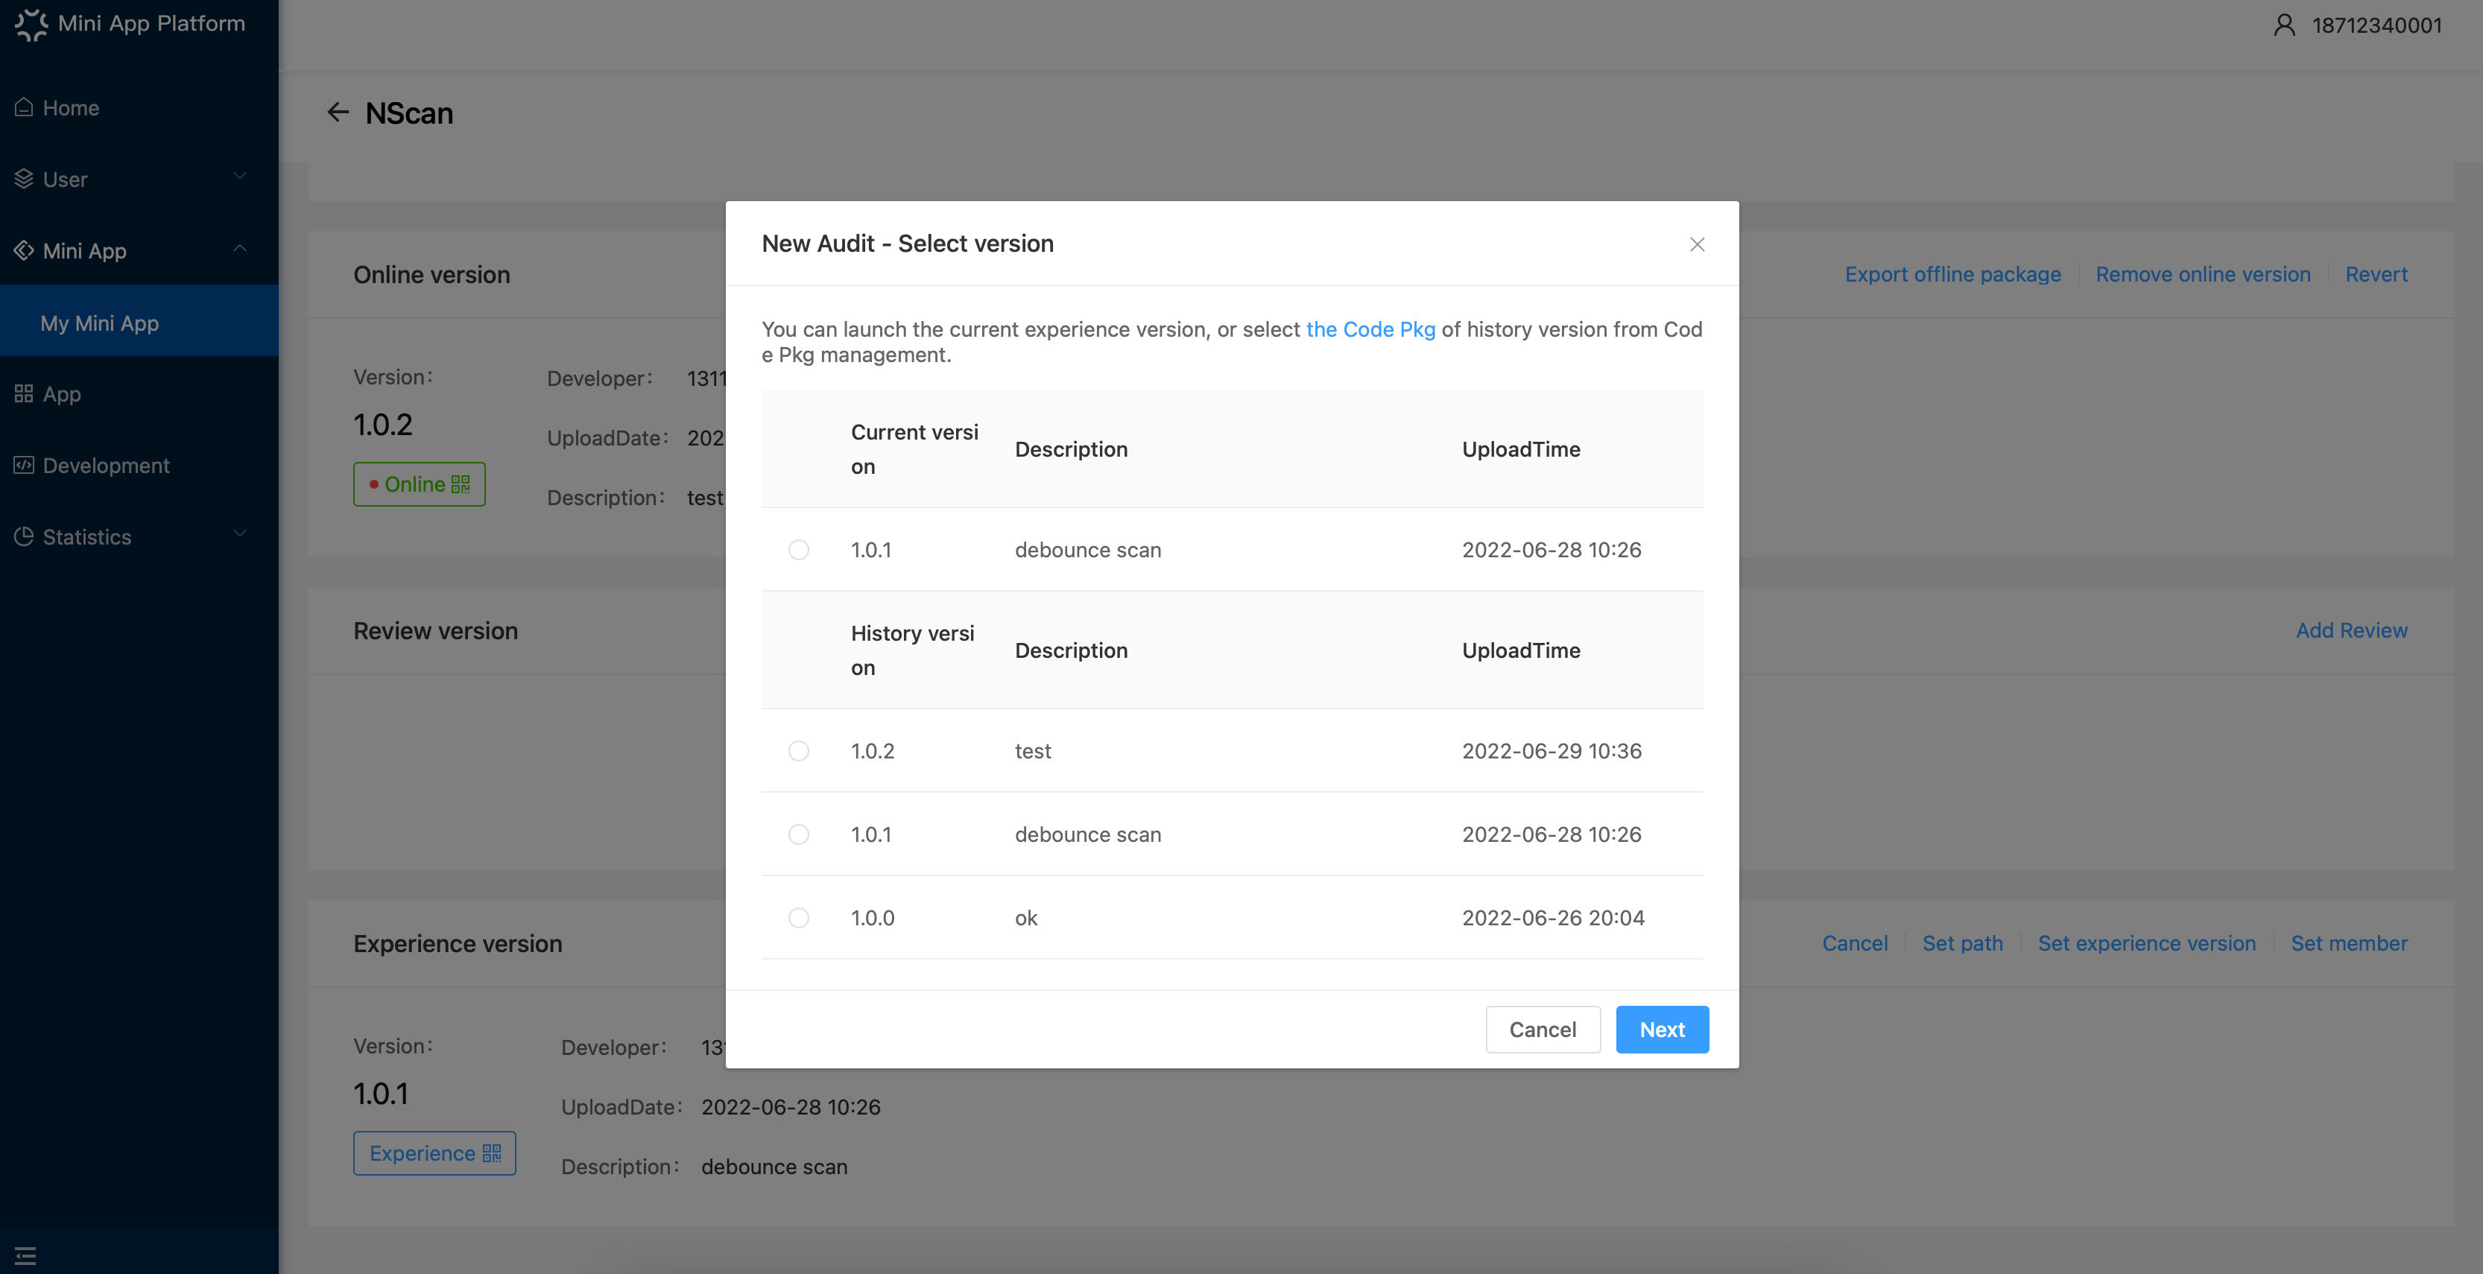Select history version 1.0.1 radio button
The width and height of the screenshot is (2483, 1274).
point(798,834)
